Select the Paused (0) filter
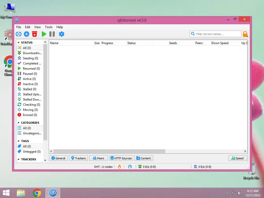Viewport: 264px width, 198px height. 30,74
